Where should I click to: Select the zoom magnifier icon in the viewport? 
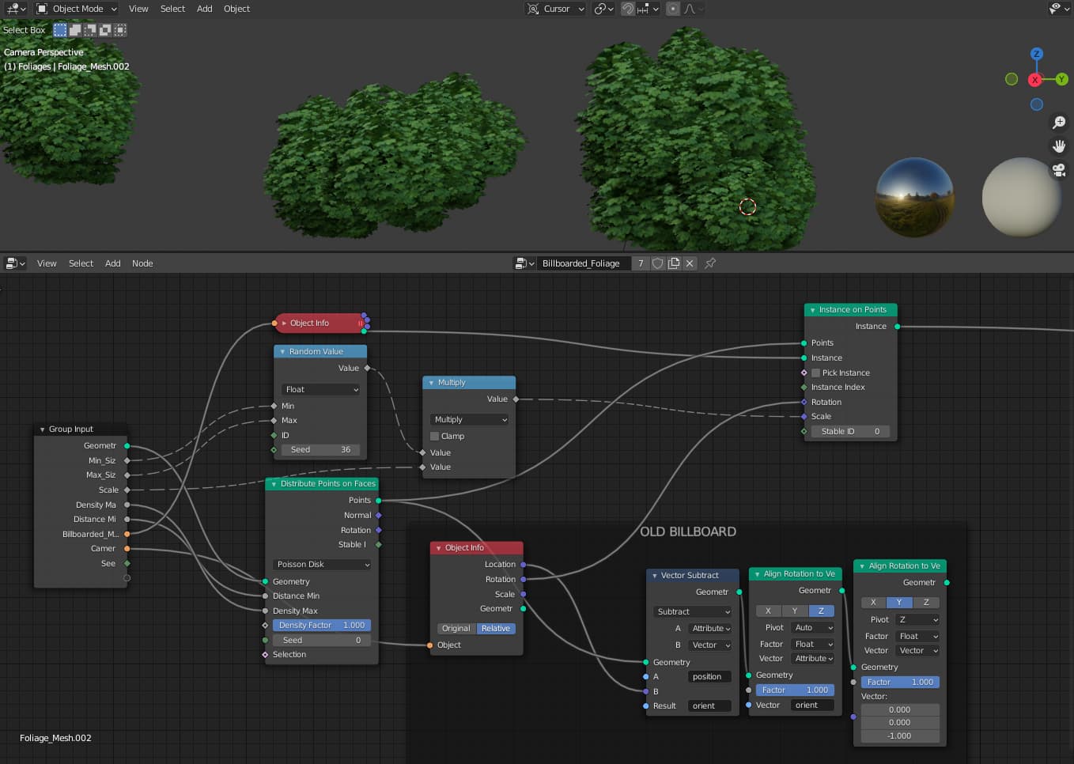1060,122
